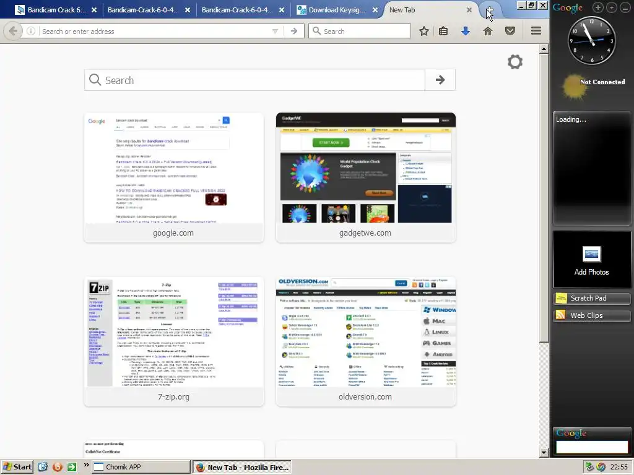Click scrollbar down arrow
The height and width of the screenshot is (475, 634).
pyautogui.click(x=544, y=452)
